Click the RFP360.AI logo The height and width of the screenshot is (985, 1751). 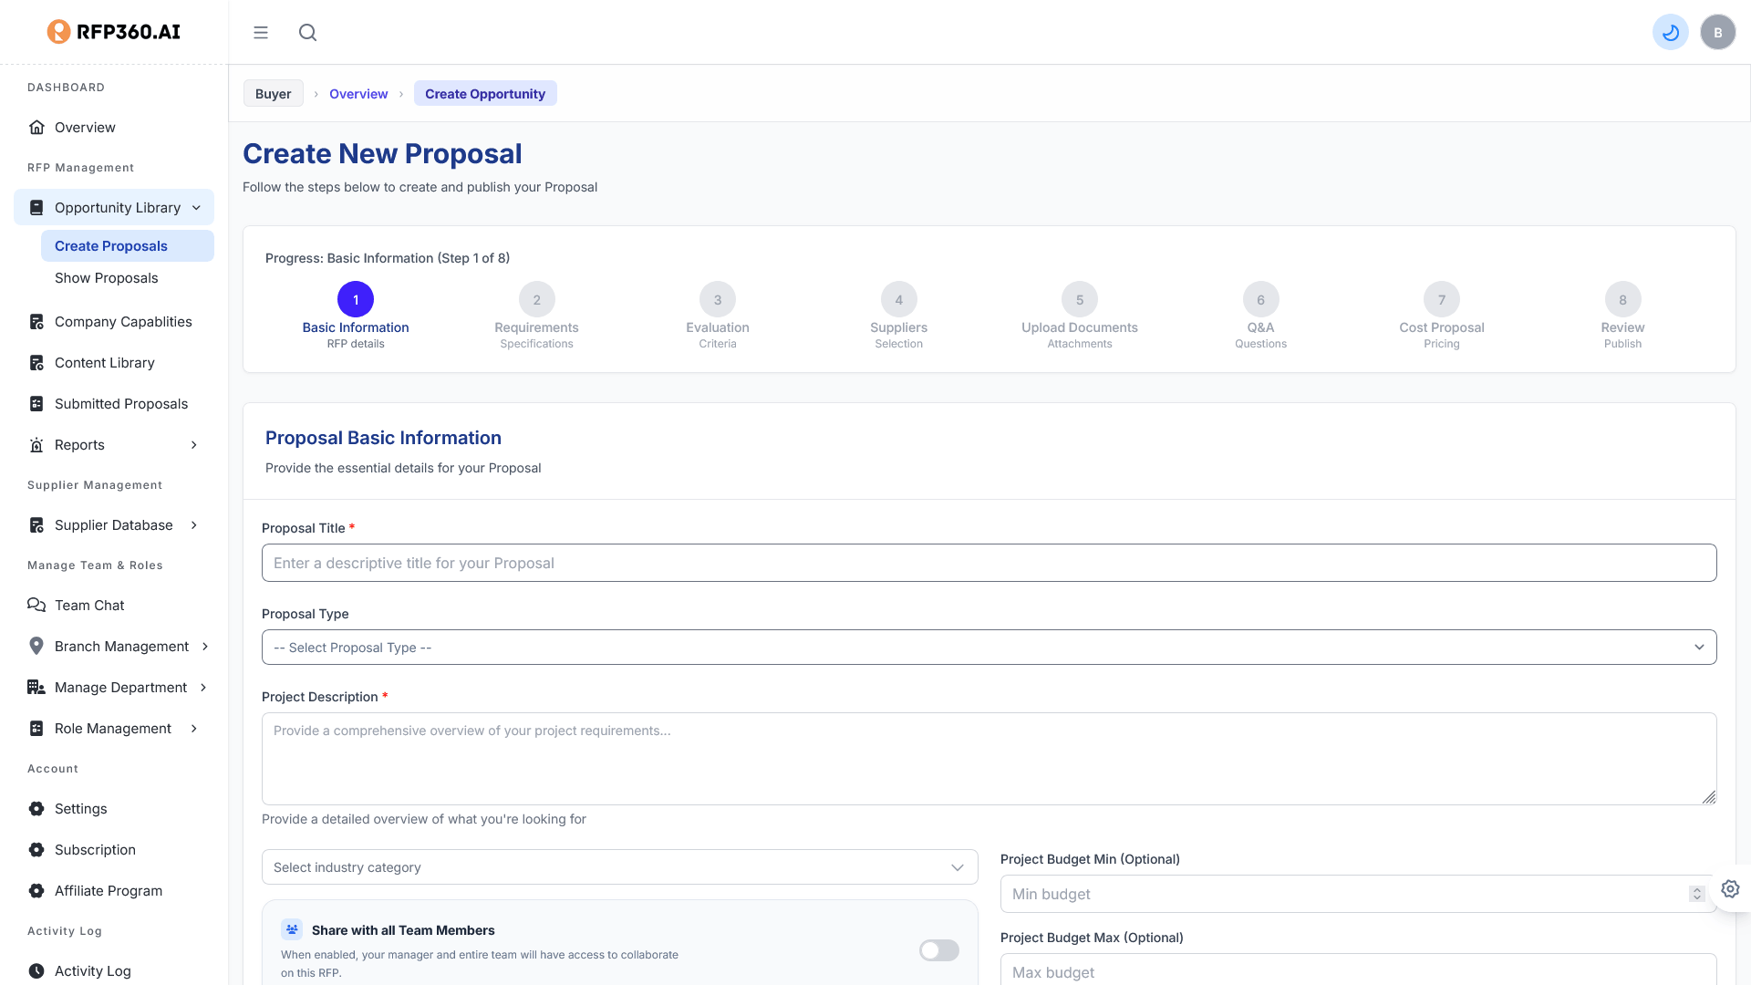113,31
